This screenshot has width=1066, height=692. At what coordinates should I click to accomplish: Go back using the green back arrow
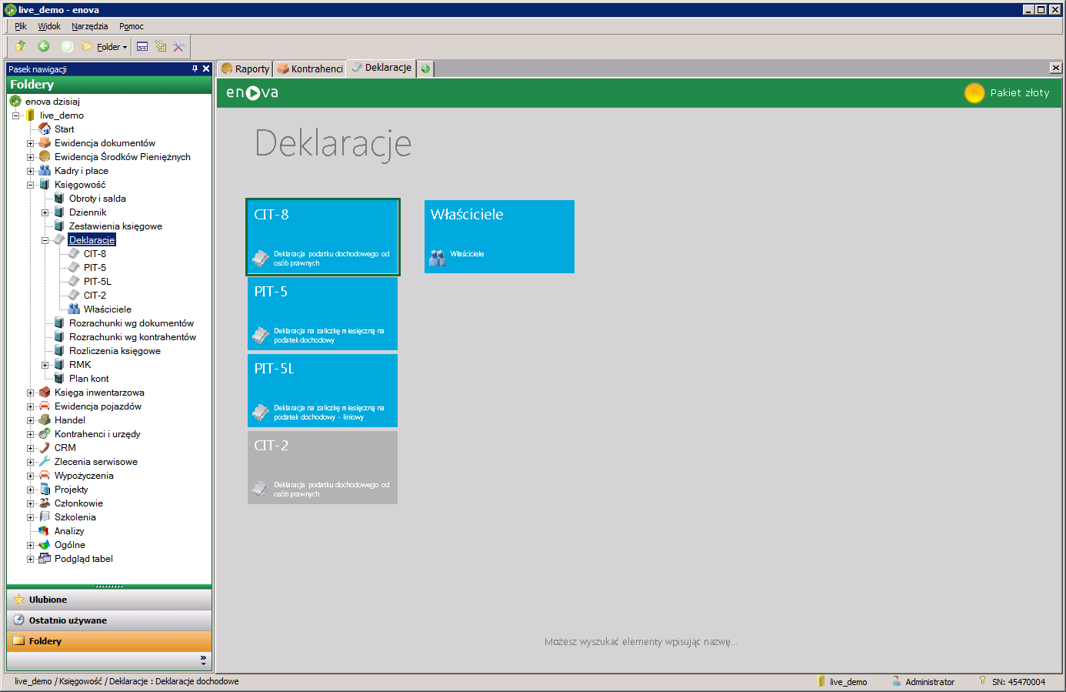[44, 46]
